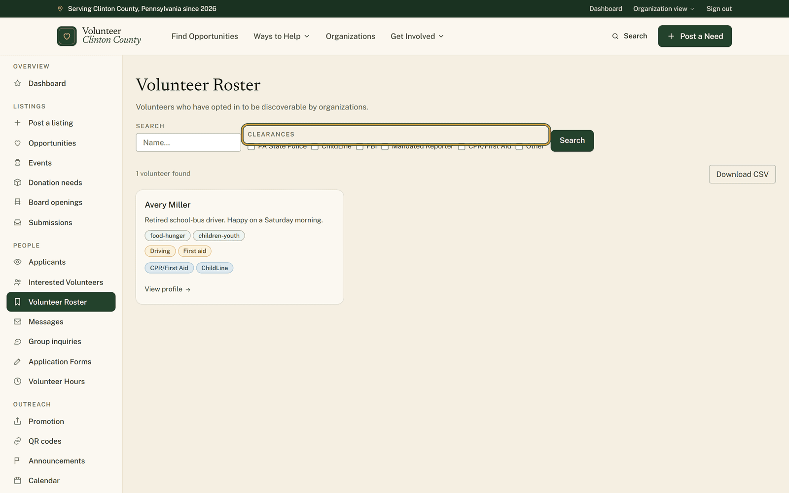Click the chat bubble icon beside Group inquiries
789x493 pixels.
point(18,341)
